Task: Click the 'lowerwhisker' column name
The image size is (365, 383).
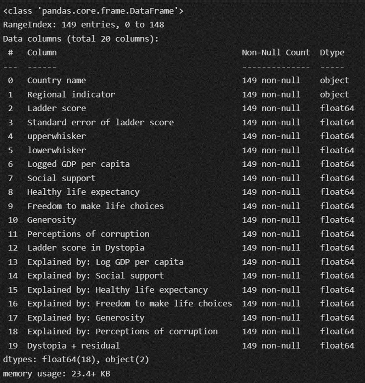Action: [x=56, y=151]
